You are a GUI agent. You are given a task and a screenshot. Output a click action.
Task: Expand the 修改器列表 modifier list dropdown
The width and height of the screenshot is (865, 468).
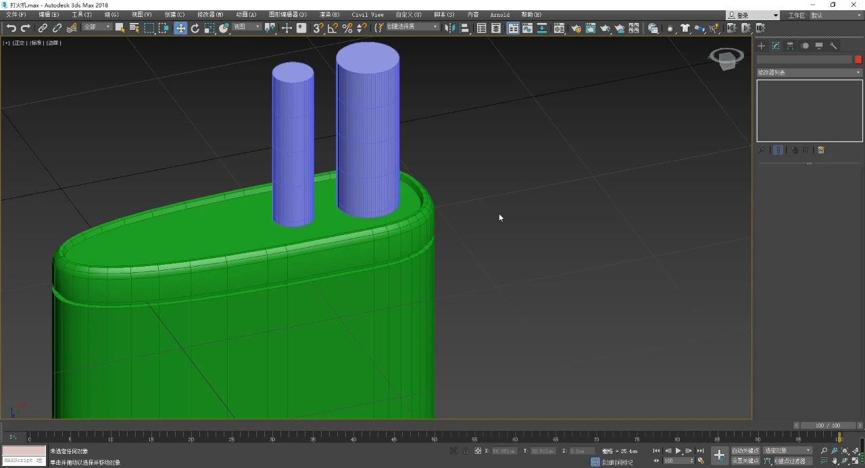[x=809, y=72]
